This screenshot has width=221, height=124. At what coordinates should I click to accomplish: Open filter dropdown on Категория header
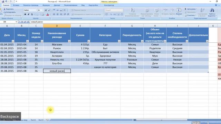pos(119,41)
